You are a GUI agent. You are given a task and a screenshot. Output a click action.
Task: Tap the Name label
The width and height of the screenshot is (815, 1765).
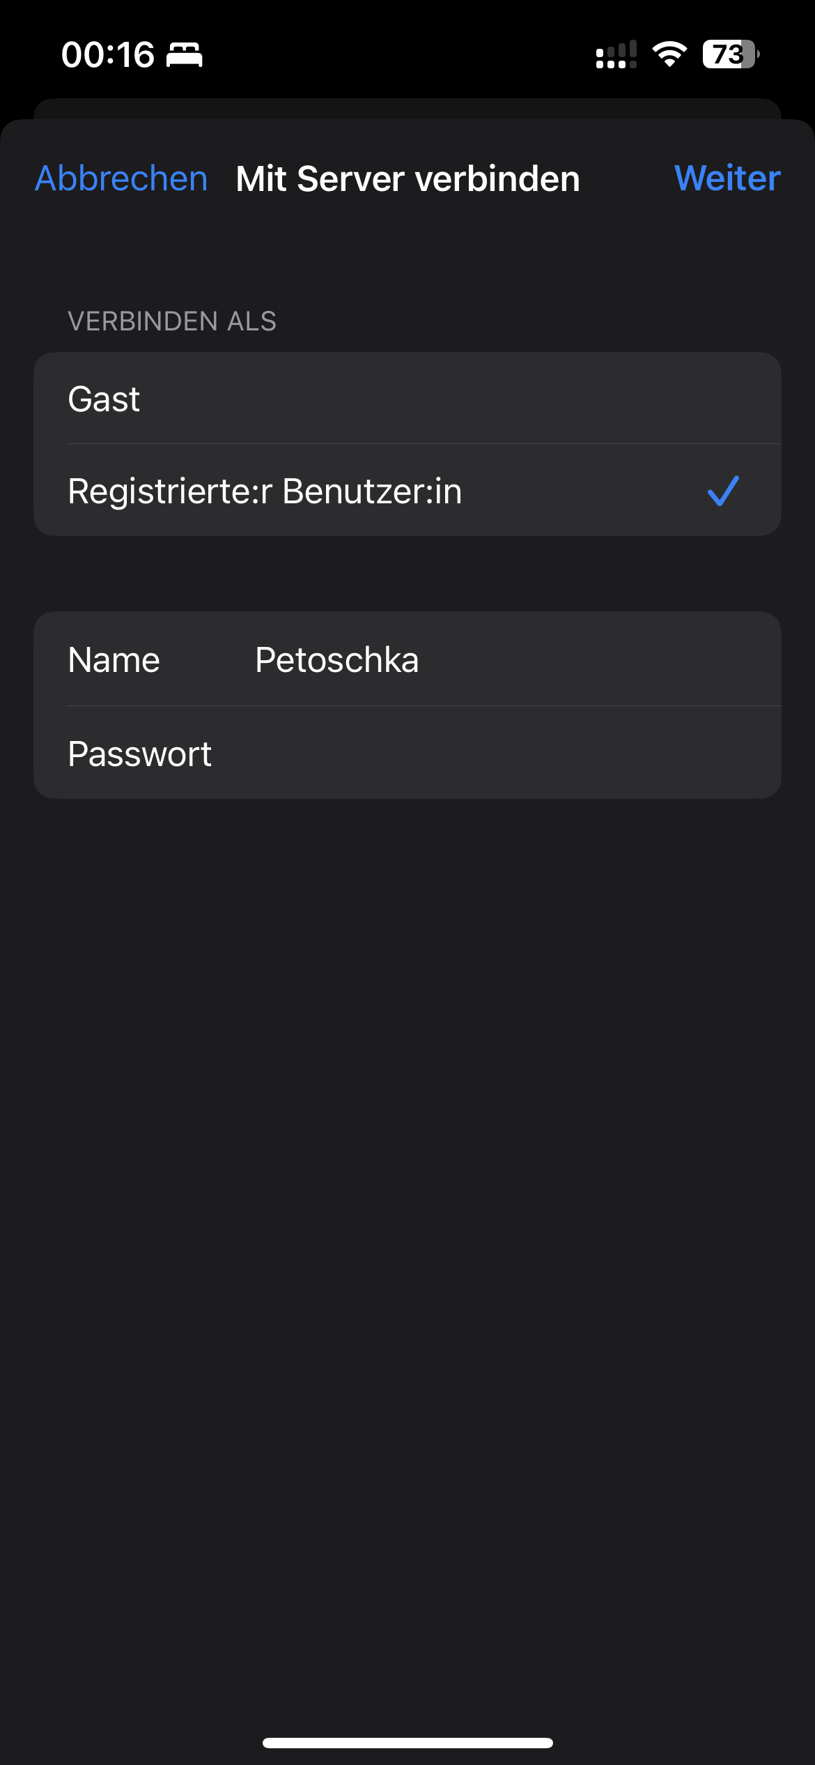114,659
